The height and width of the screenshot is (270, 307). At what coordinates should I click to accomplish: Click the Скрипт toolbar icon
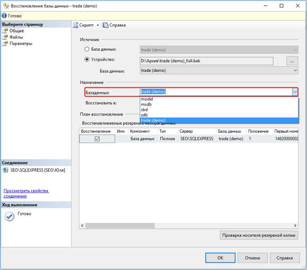(76, 25)
